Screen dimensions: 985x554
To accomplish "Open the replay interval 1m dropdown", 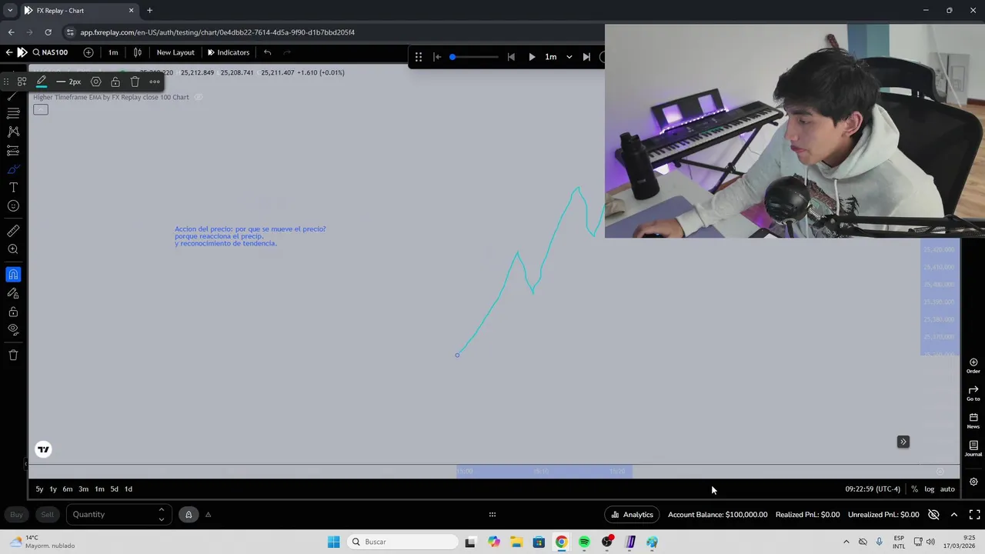I will (x=559, y=57).
